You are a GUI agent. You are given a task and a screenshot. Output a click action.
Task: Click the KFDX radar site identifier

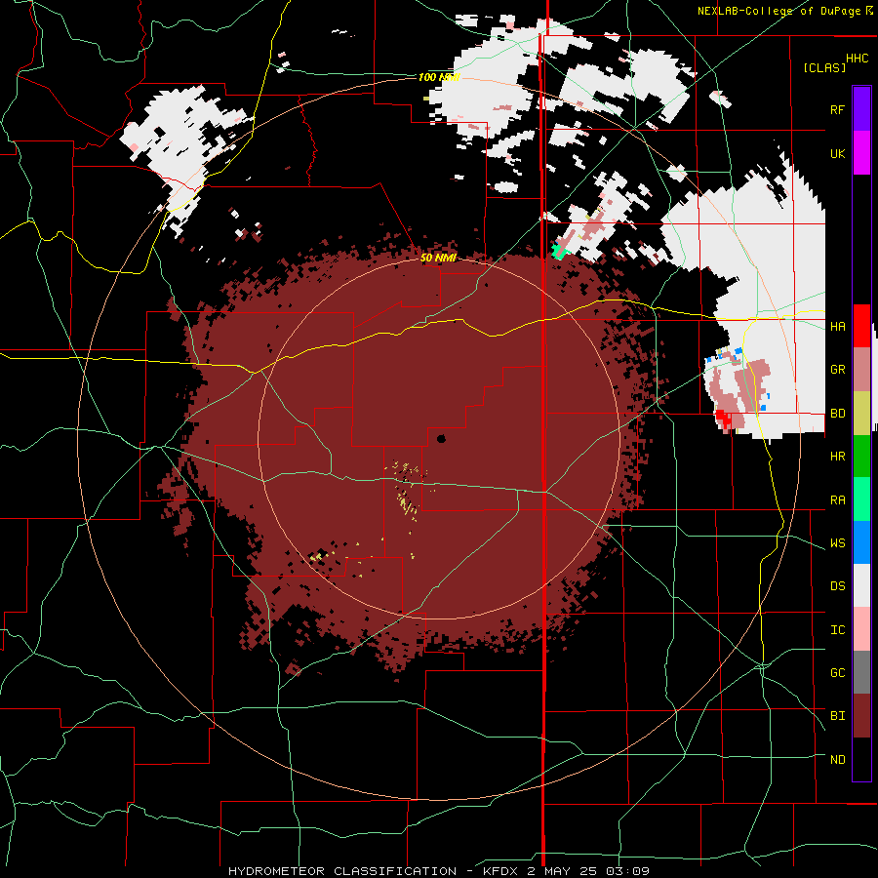[x=501, y=871]
